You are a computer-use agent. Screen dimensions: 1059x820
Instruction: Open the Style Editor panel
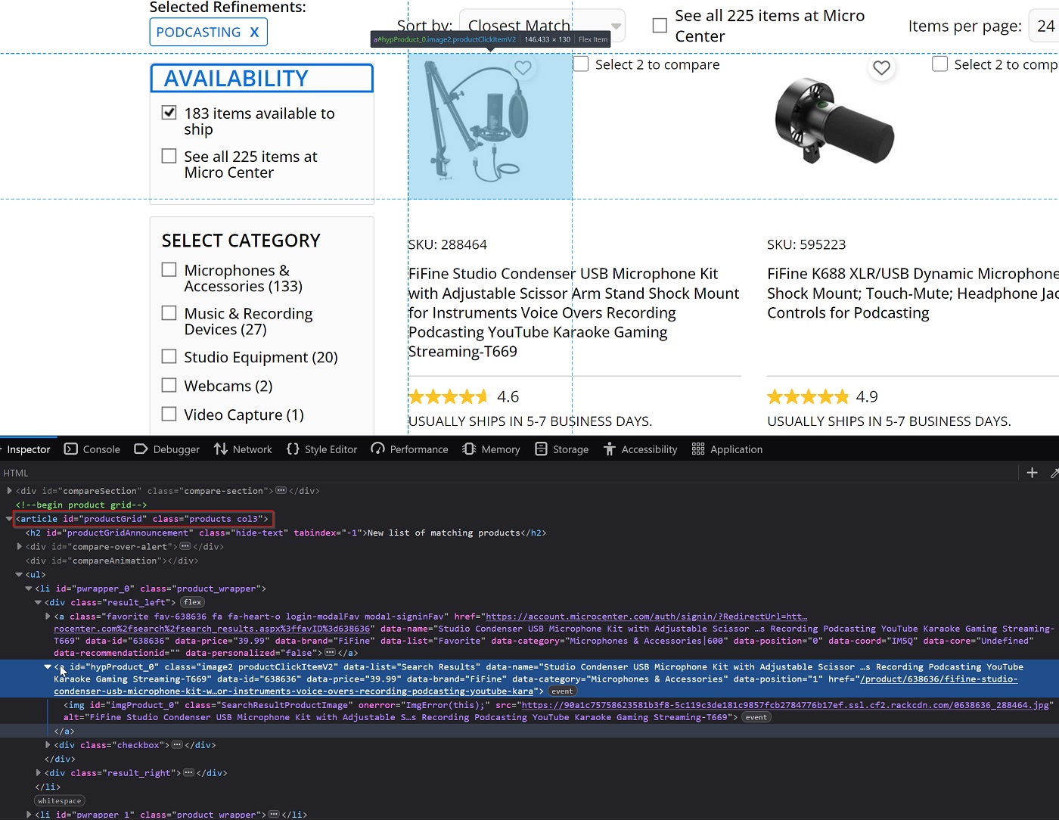(321, 449)
